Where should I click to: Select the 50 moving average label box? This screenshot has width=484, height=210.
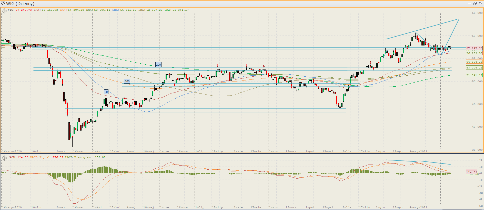tap(106, 92)
